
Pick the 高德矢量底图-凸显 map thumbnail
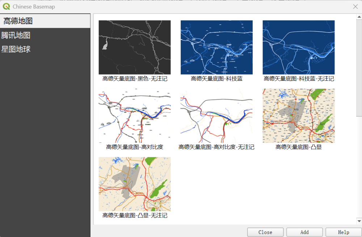pyautogui.click(x=299, y=116)
